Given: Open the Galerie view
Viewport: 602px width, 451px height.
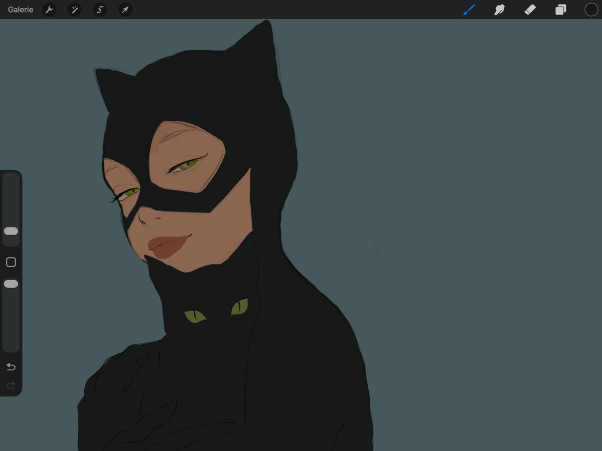Looking at the screenshot, I should 21,10.
